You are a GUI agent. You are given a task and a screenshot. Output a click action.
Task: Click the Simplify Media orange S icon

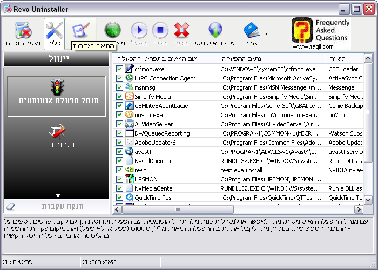(x=130, y=96)
